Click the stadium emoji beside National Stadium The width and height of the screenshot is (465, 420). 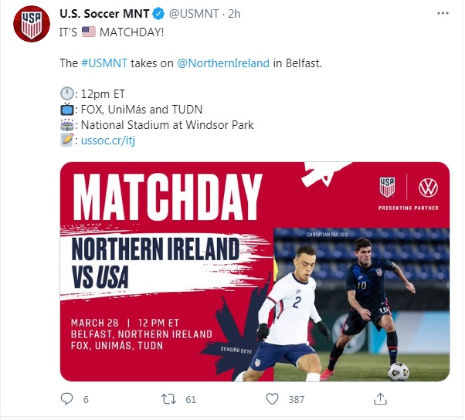coord(67,125)
